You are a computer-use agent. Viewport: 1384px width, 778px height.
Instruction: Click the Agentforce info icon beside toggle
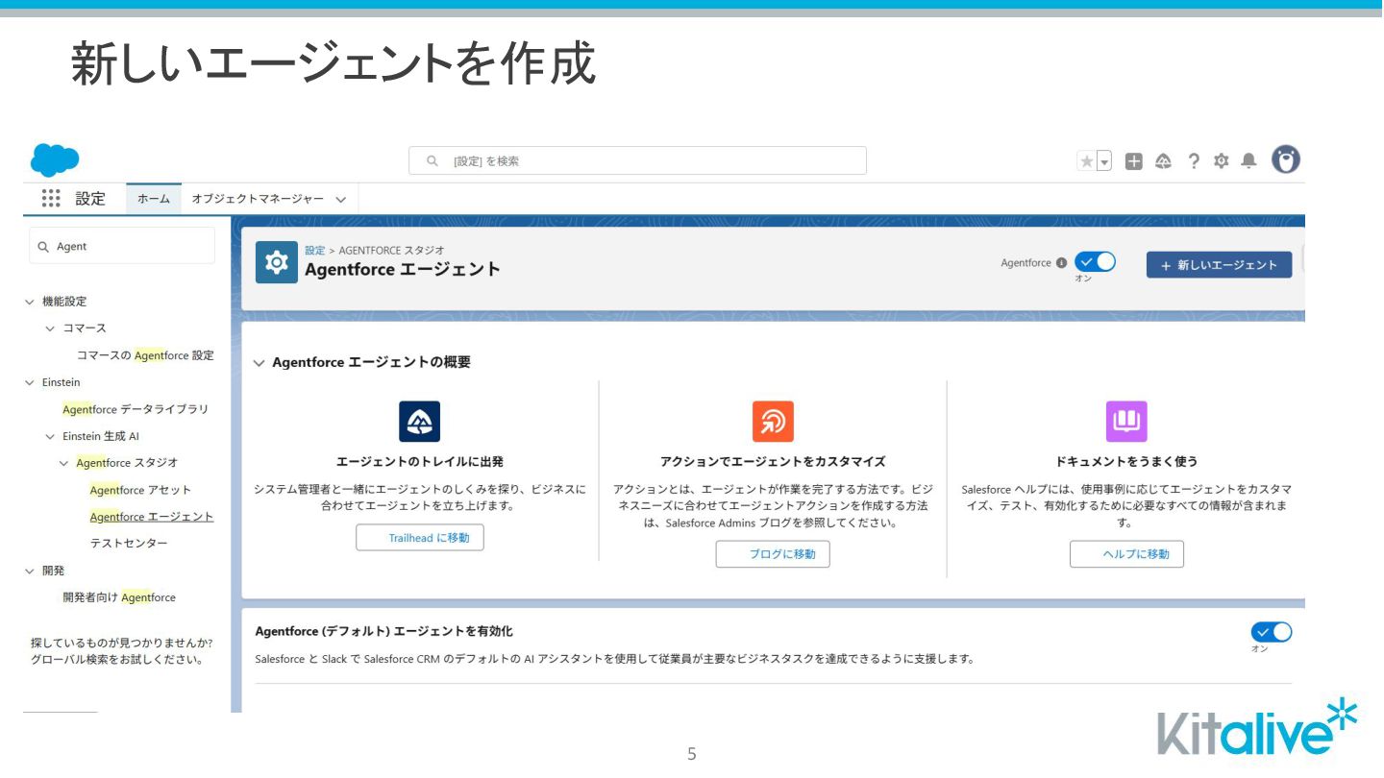point(1061,263)
